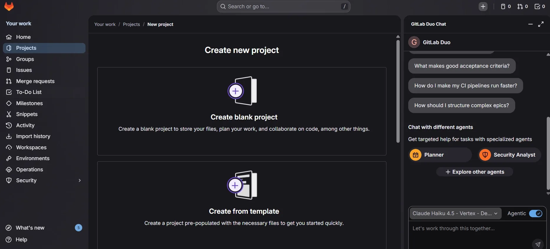Image resolution: width=550 pixels, height=249 pixels.
Task: Ask how to make CI pipelines faster
Action: pos(466,86)
